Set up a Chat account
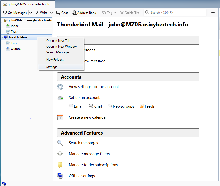Viewport: 220px width, 186px height. pyautogui.click(x=98, y=106)
